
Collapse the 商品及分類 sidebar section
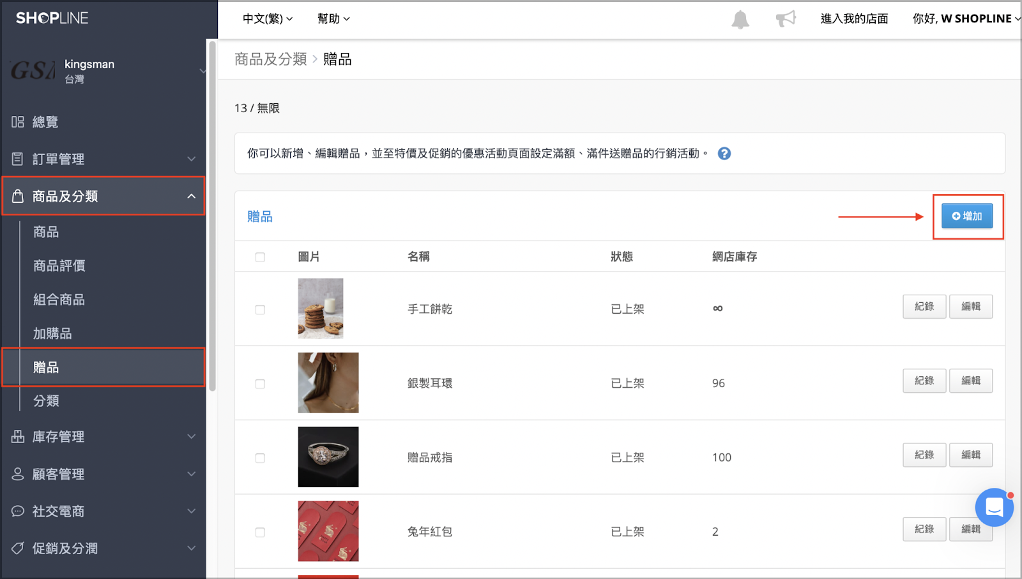[103, 196]
